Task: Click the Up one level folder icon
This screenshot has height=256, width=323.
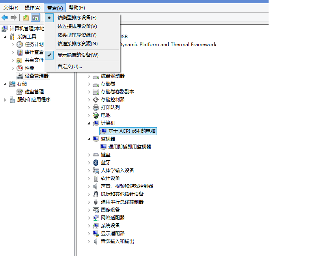Action: pyautogui.click(x=26, y=17)
